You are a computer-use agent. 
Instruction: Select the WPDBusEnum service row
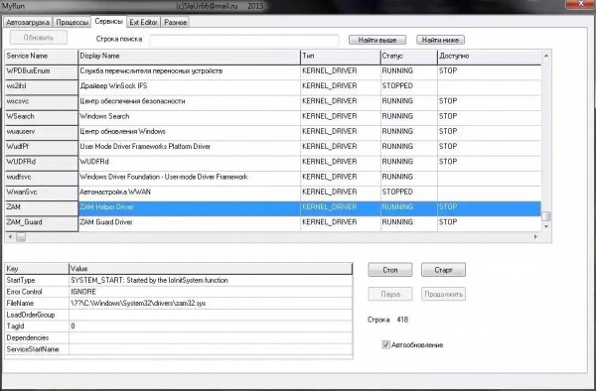tap(273, 71)
